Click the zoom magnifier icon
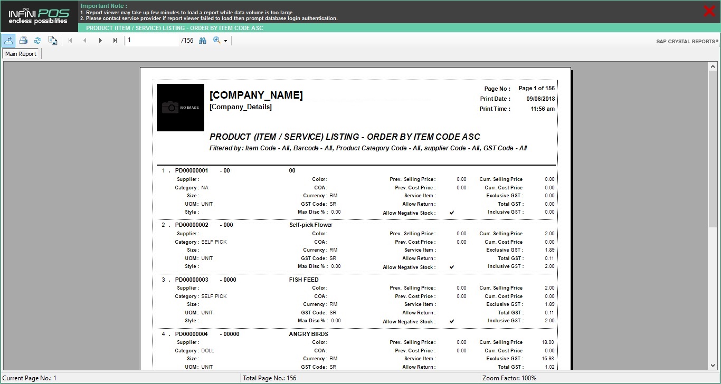 click(x=217, y=40)
